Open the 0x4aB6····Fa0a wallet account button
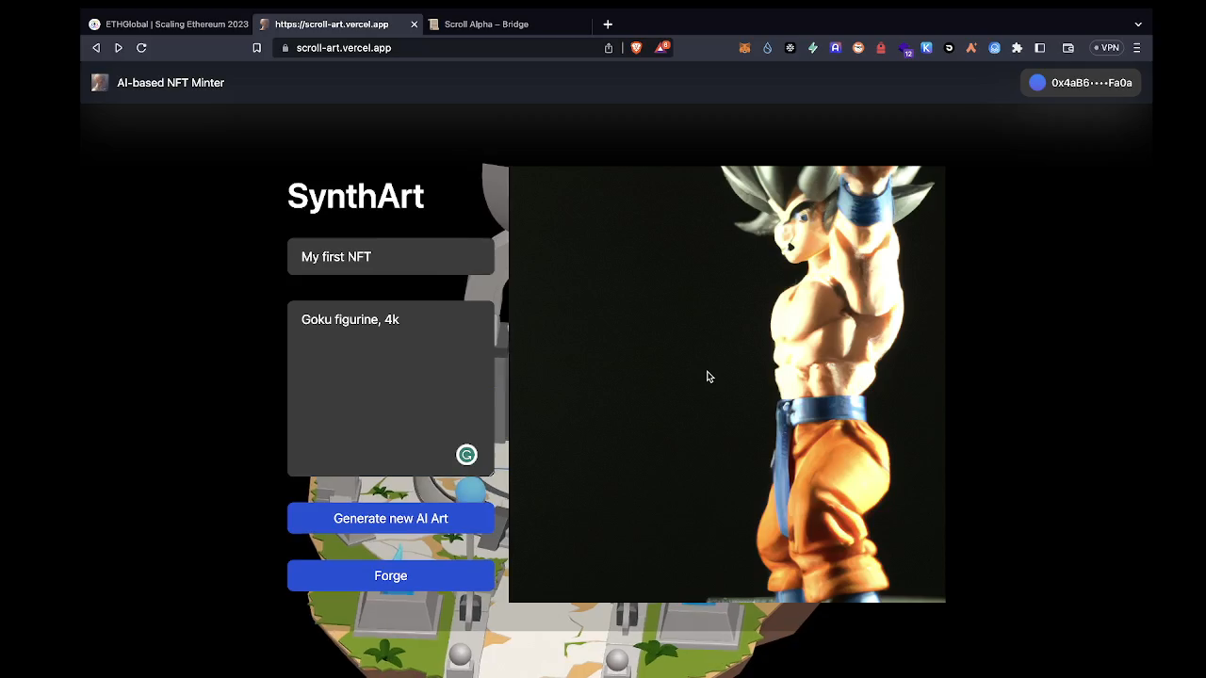Screen dimensions: 1206x678 [x=1081, y=83]
